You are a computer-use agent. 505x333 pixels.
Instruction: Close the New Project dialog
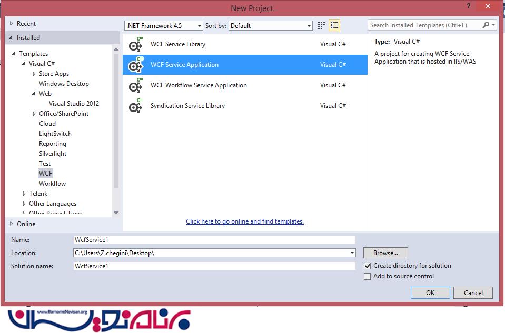[x=488, y=6]
